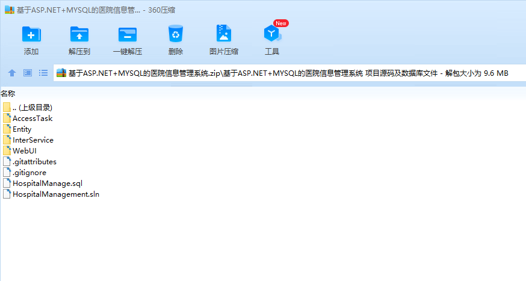Click the archive path address field
The width and height of the screenshot is (526, 281).
(x=289, y=73)
